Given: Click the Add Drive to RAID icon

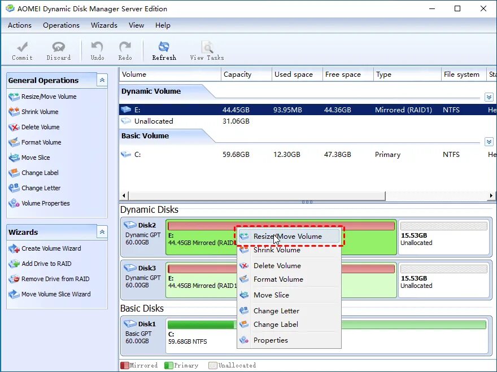Looking at the screenshot, I should click(x=14, y=264).
